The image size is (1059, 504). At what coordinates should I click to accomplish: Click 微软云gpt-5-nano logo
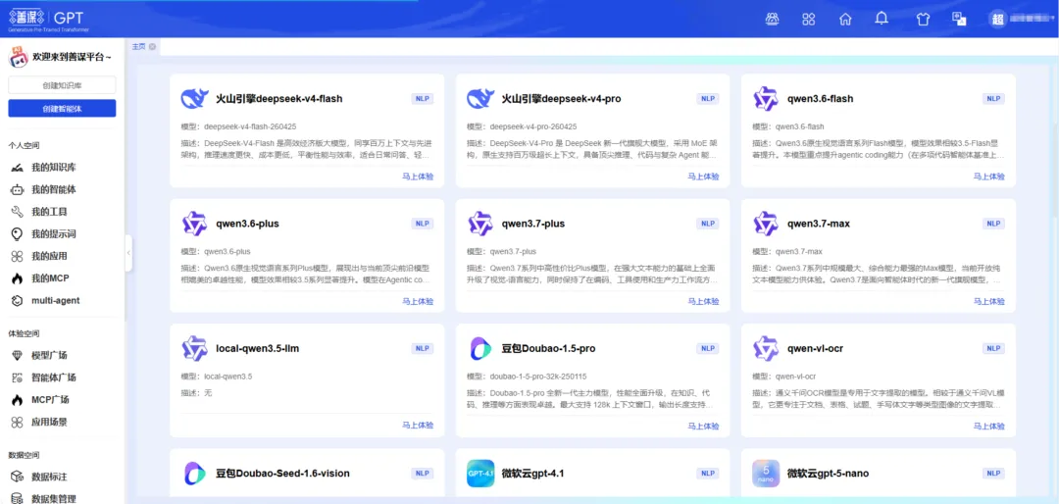point(766,474)
